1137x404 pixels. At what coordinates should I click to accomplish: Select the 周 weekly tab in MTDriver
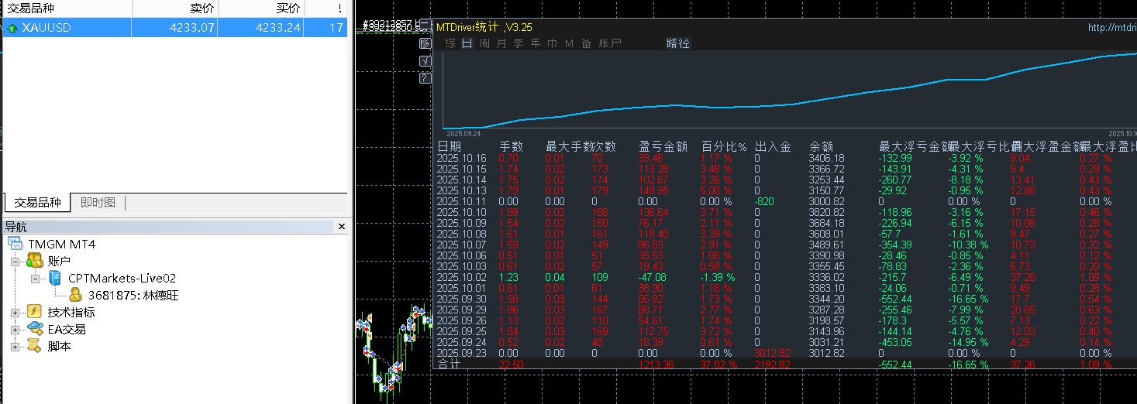point(484,43)
